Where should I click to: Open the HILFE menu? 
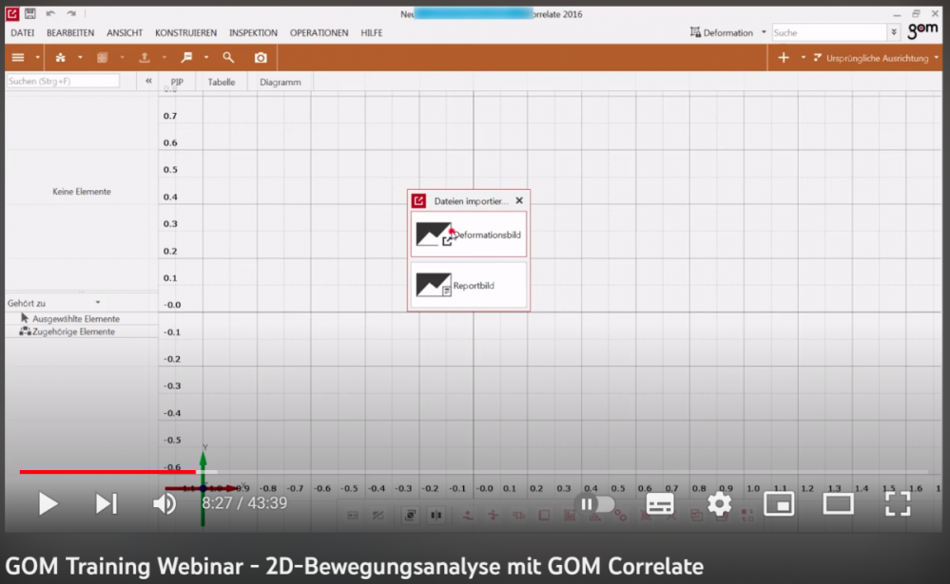[x=372, y=32]
